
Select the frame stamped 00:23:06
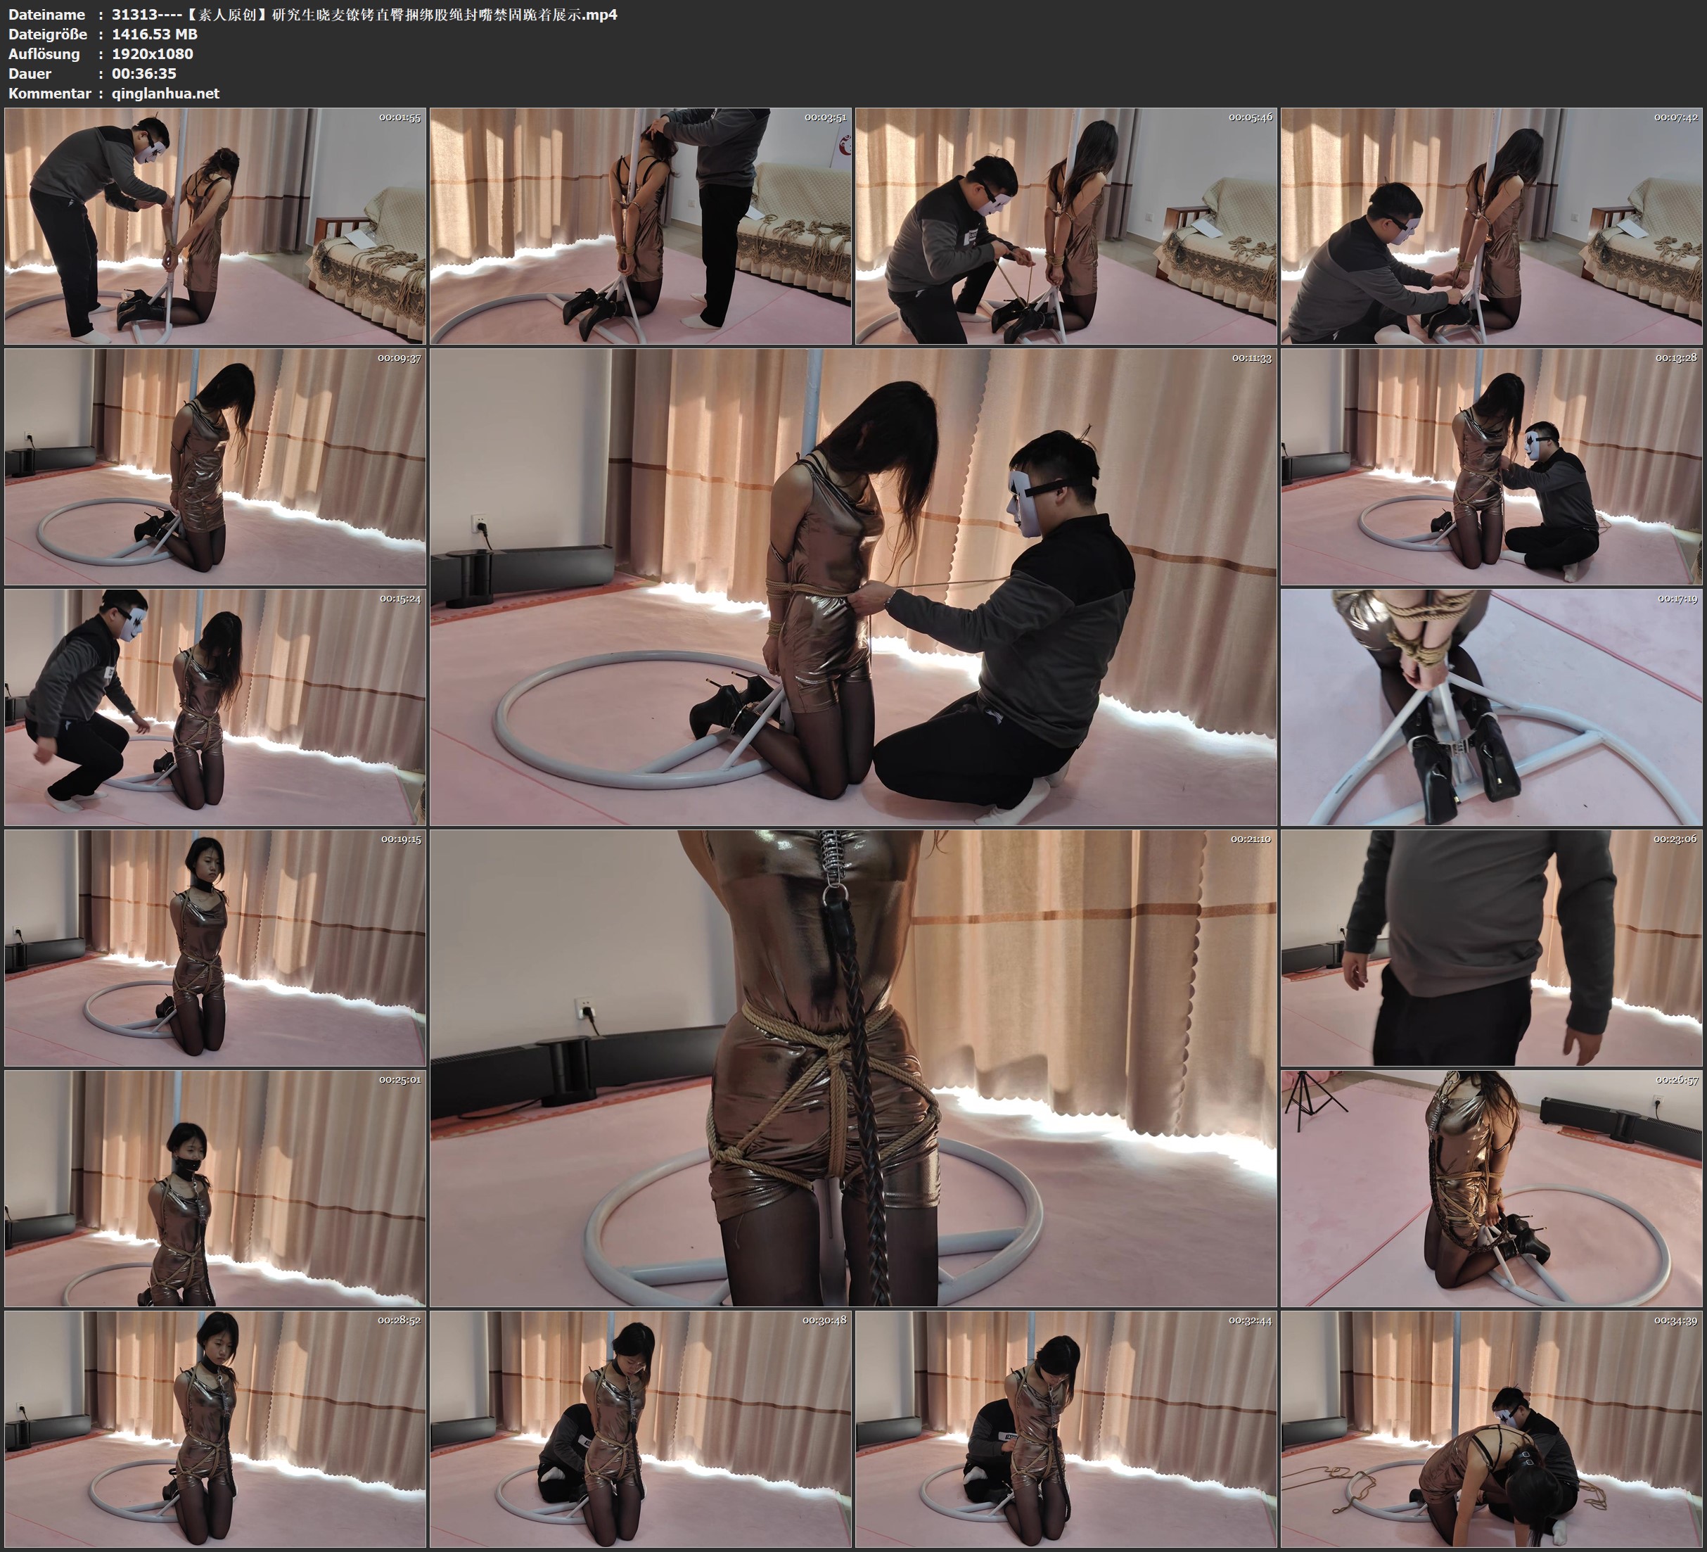click(x=1491, y=948)
